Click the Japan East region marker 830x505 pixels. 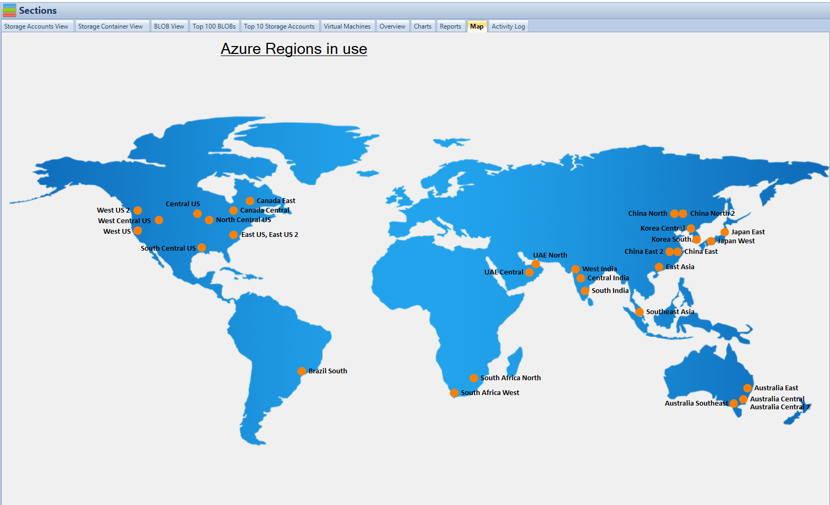click(x=725, y=232)
